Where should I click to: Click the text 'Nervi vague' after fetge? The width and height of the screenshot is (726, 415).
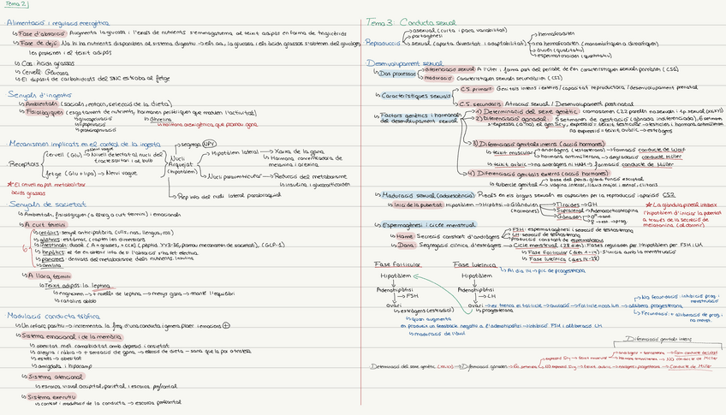pos(122,173)
